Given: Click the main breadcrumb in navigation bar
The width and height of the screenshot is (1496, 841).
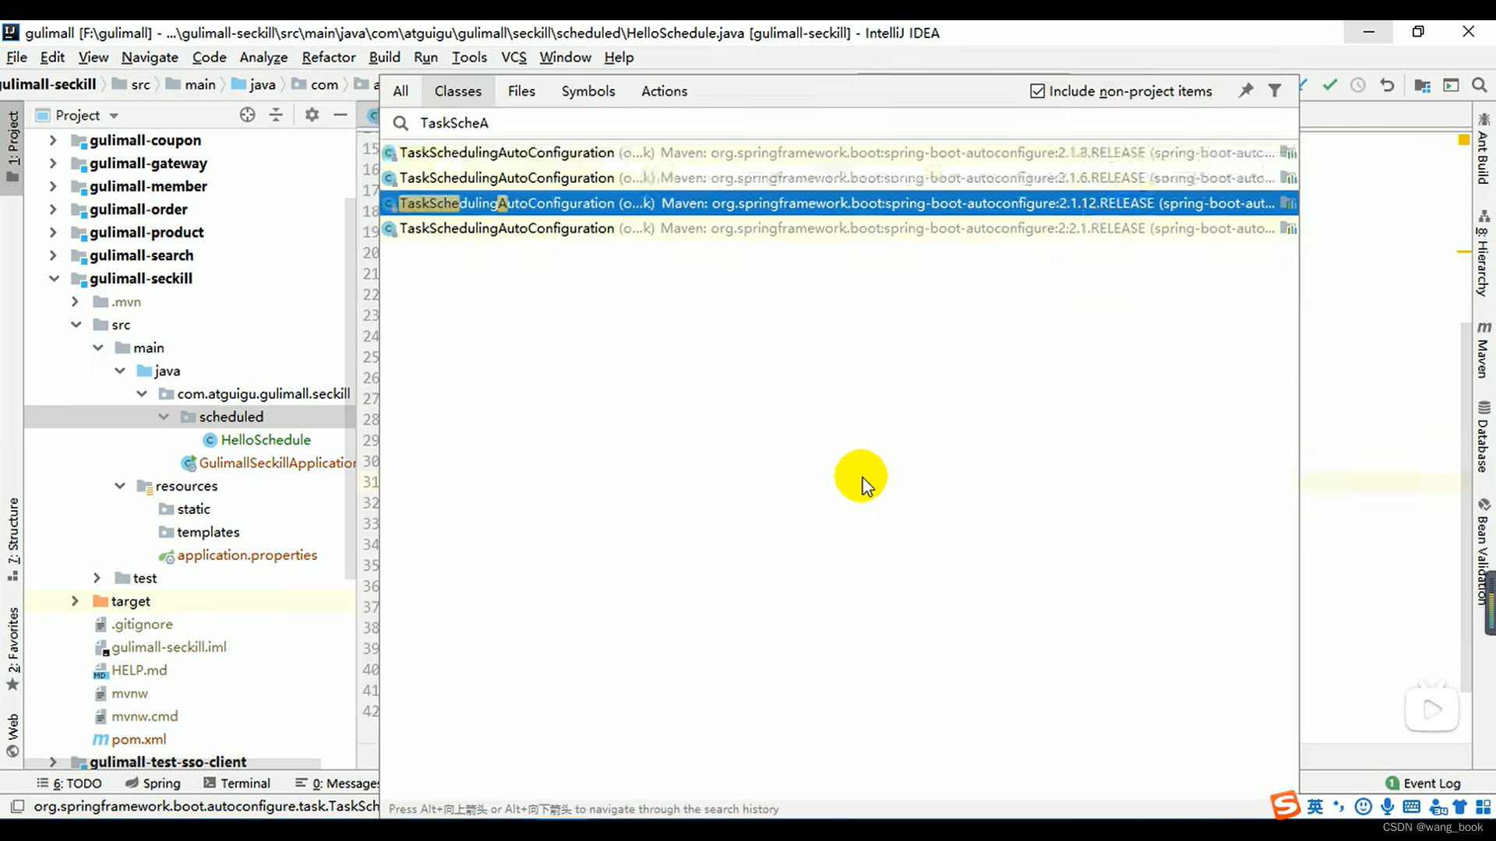Looking at the screenshot, I should [191, 85].
